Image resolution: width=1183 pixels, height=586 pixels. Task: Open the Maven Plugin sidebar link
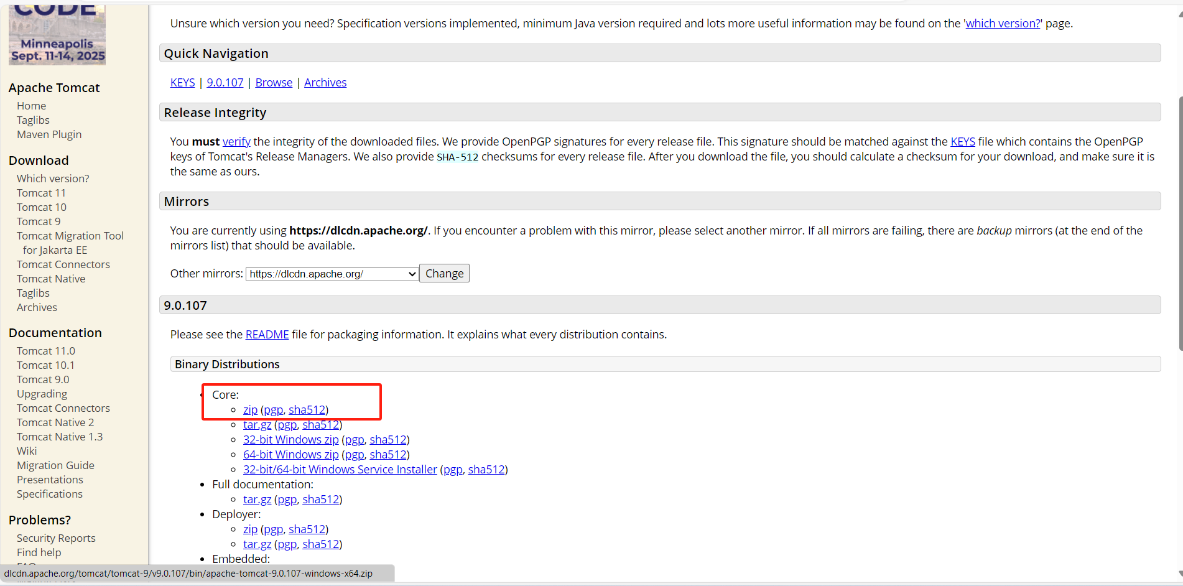49,134
